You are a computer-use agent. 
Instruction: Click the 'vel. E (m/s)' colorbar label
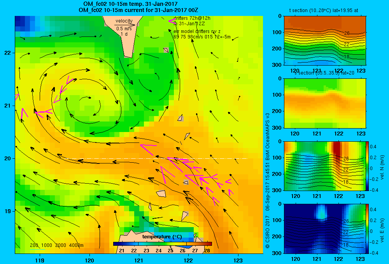click(x=382, y=230)
